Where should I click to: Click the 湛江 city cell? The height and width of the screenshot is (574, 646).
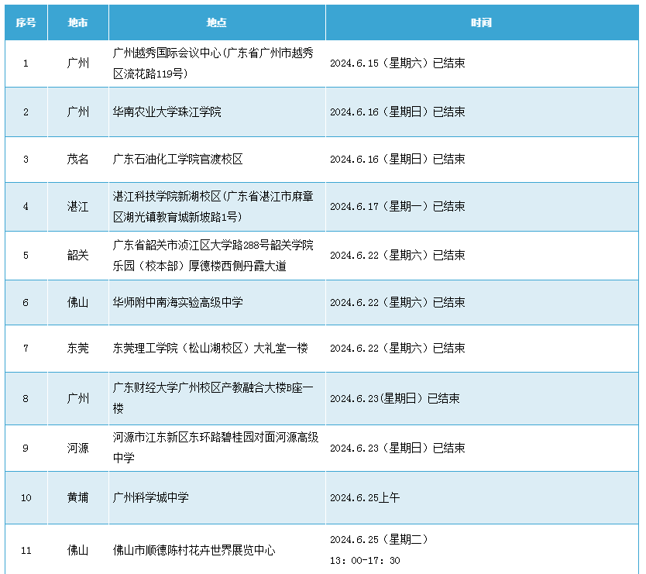[77, 207]
